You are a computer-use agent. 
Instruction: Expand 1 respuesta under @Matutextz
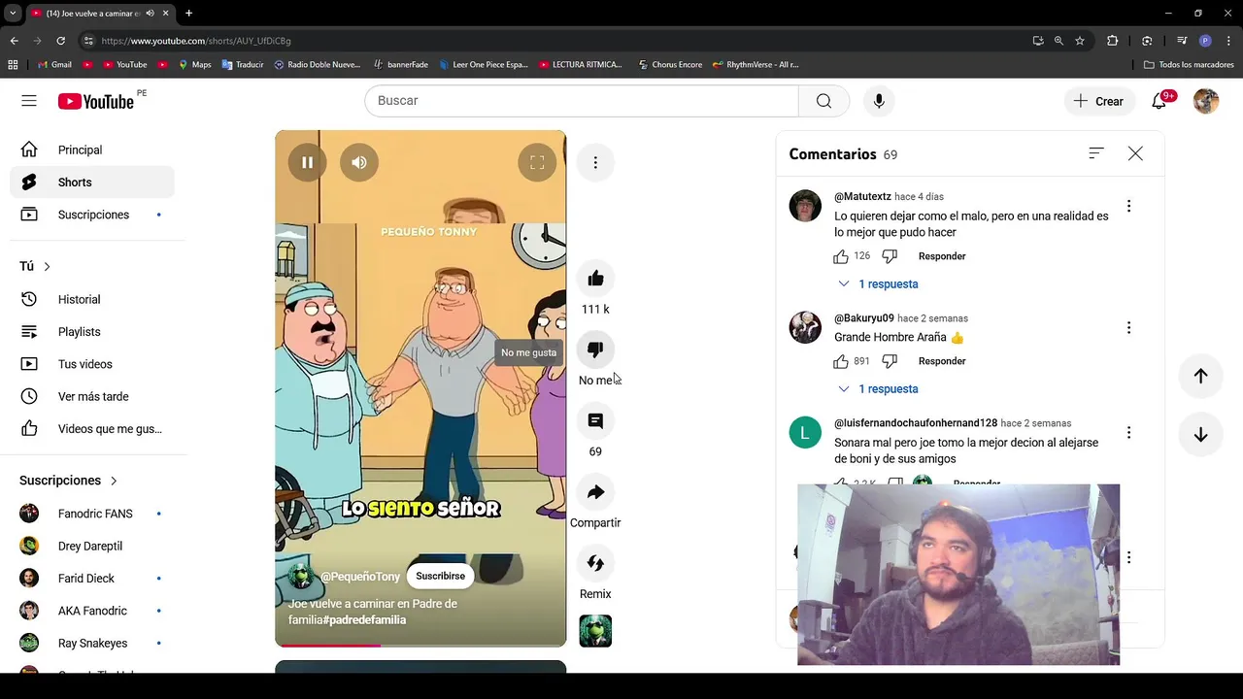click(879, 284)
